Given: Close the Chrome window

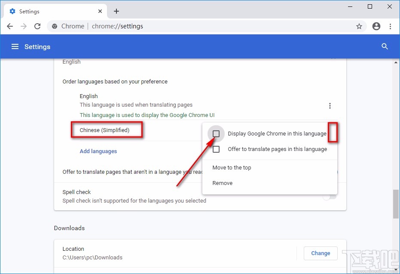Looking at the screenshot, I should click(x=390, y=6).
